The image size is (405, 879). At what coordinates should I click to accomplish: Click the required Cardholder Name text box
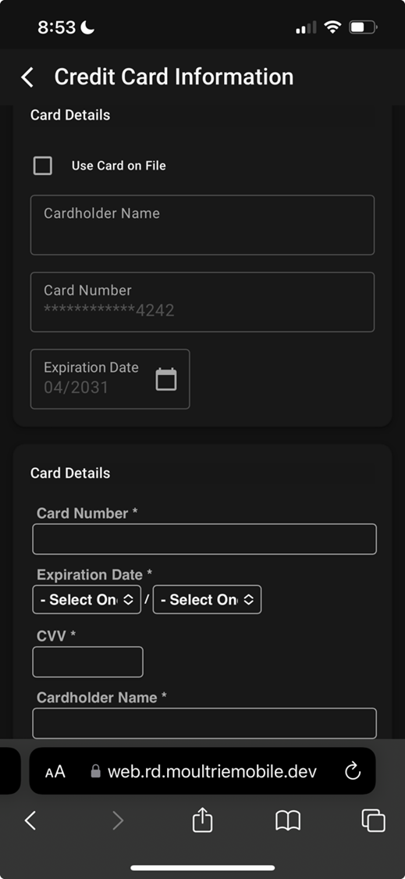(204, 724)
